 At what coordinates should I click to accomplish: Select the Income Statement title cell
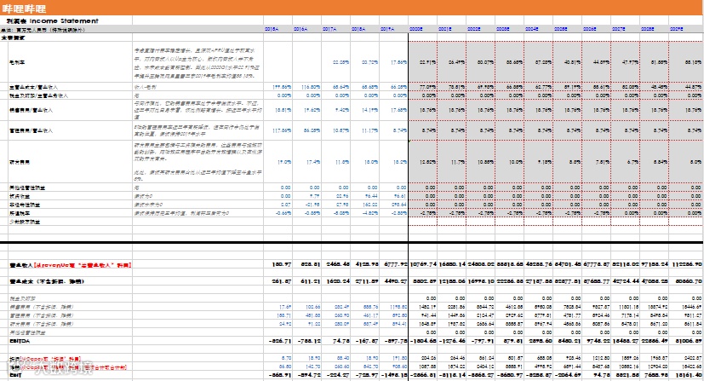53,20
